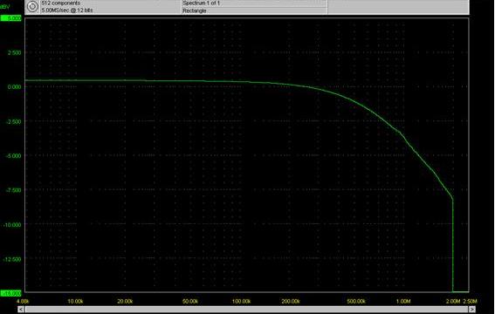The width and height of the screenshot is (495, 314).
Task: Click the 0.000 label on the dBV axis
Action: (14, 87)
